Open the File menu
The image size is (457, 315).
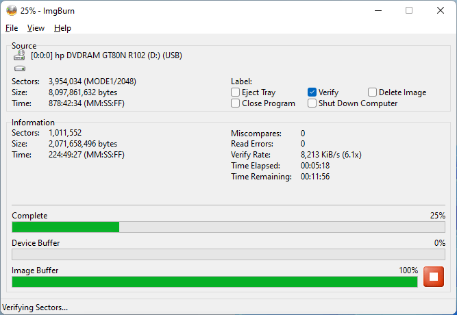(12, 28)
